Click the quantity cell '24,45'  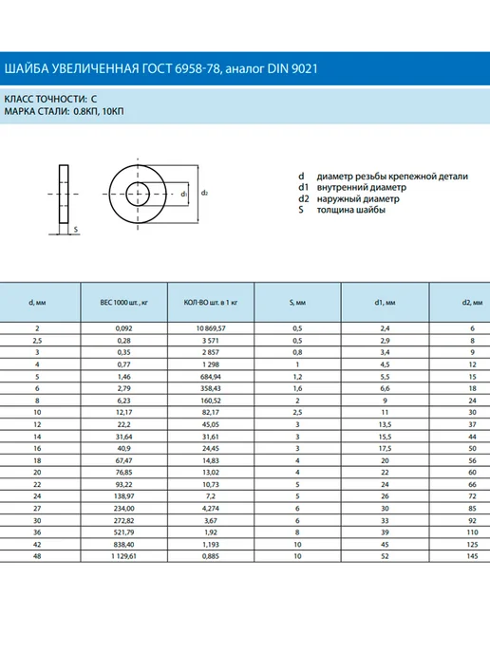pyautogui.click(x=211, y=449)
